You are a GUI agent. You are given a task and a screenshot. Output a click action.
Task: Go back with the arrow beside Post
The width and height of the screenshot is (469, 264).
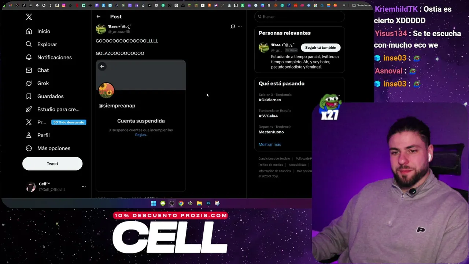(99, 16)
